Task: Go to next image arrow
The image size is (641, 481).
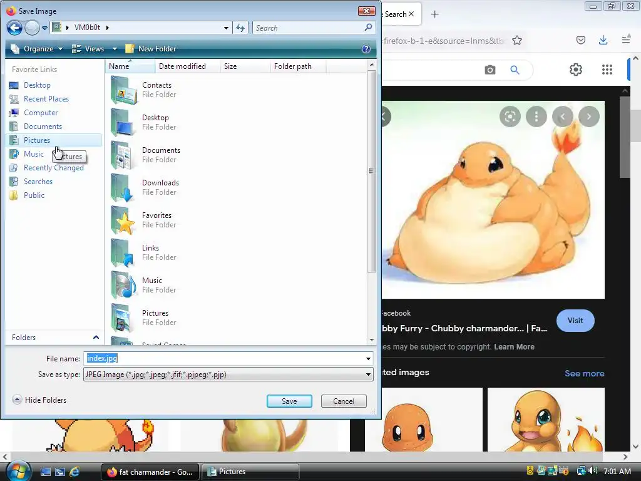Action: [x=589, y=116]
